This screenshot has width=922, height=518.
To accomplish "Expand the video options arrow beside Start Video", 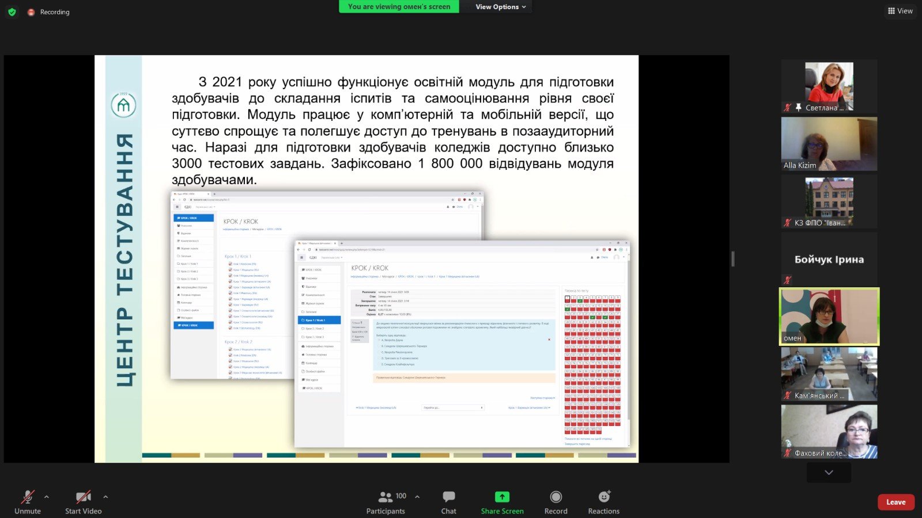I will click(x=105, y=497).
